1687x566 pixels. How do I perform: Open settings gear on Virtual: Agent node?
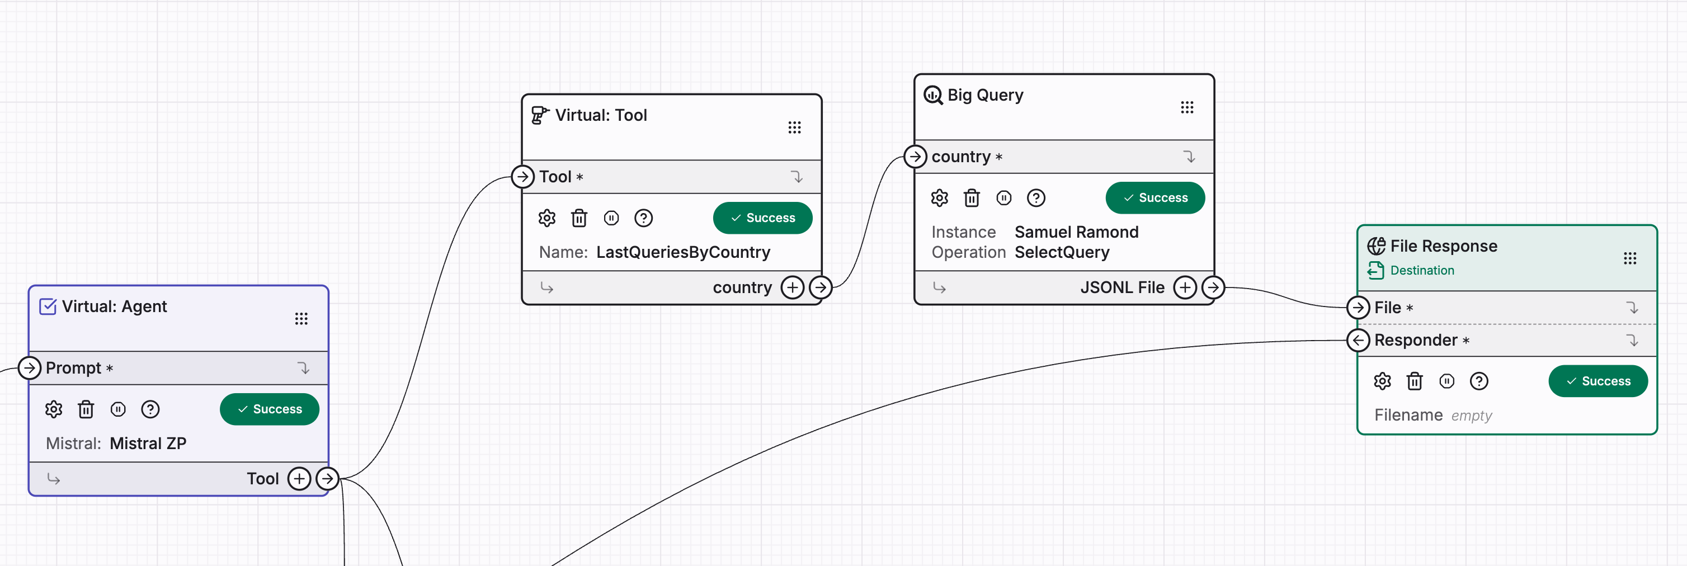[54, 409]
